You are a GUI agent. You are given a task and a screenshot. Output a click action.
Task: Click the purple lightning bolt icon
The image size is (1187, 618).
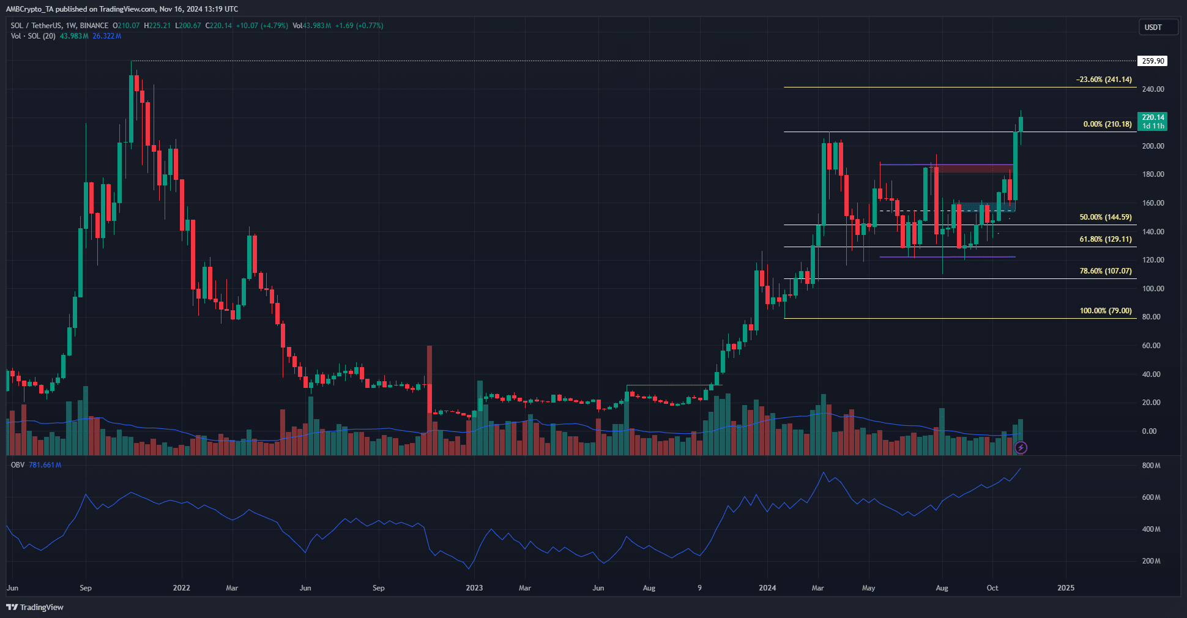pyautogui.click(x=1021, y=447)
